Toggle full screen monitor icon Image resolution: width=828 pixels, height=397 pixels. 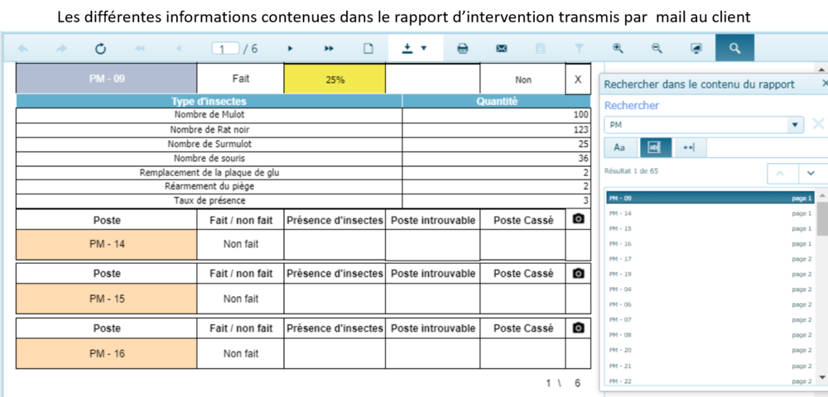[x=696, y=49]
